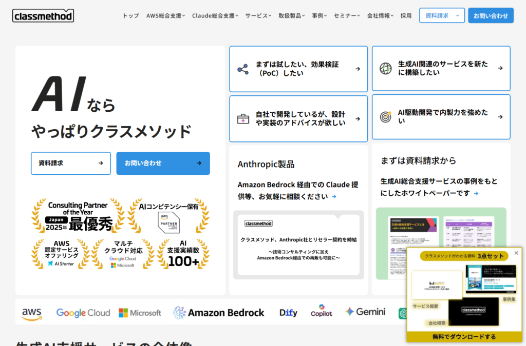Open the 自社で開発しているが card
The image size is (526, 346).
(298, 119)
